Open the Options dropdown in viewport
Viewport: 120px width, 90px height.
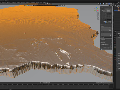111,5
